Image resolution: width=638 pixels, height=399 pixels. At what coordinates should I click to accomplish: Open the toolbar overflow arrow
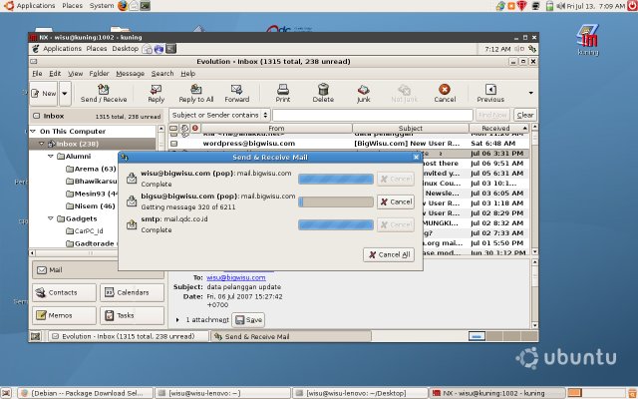[x=530, y=93]
